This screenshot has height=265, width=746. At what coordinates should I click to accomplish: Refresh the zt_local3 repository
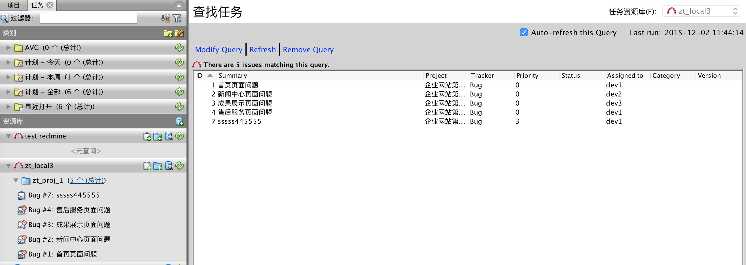[x=179, y=166]
